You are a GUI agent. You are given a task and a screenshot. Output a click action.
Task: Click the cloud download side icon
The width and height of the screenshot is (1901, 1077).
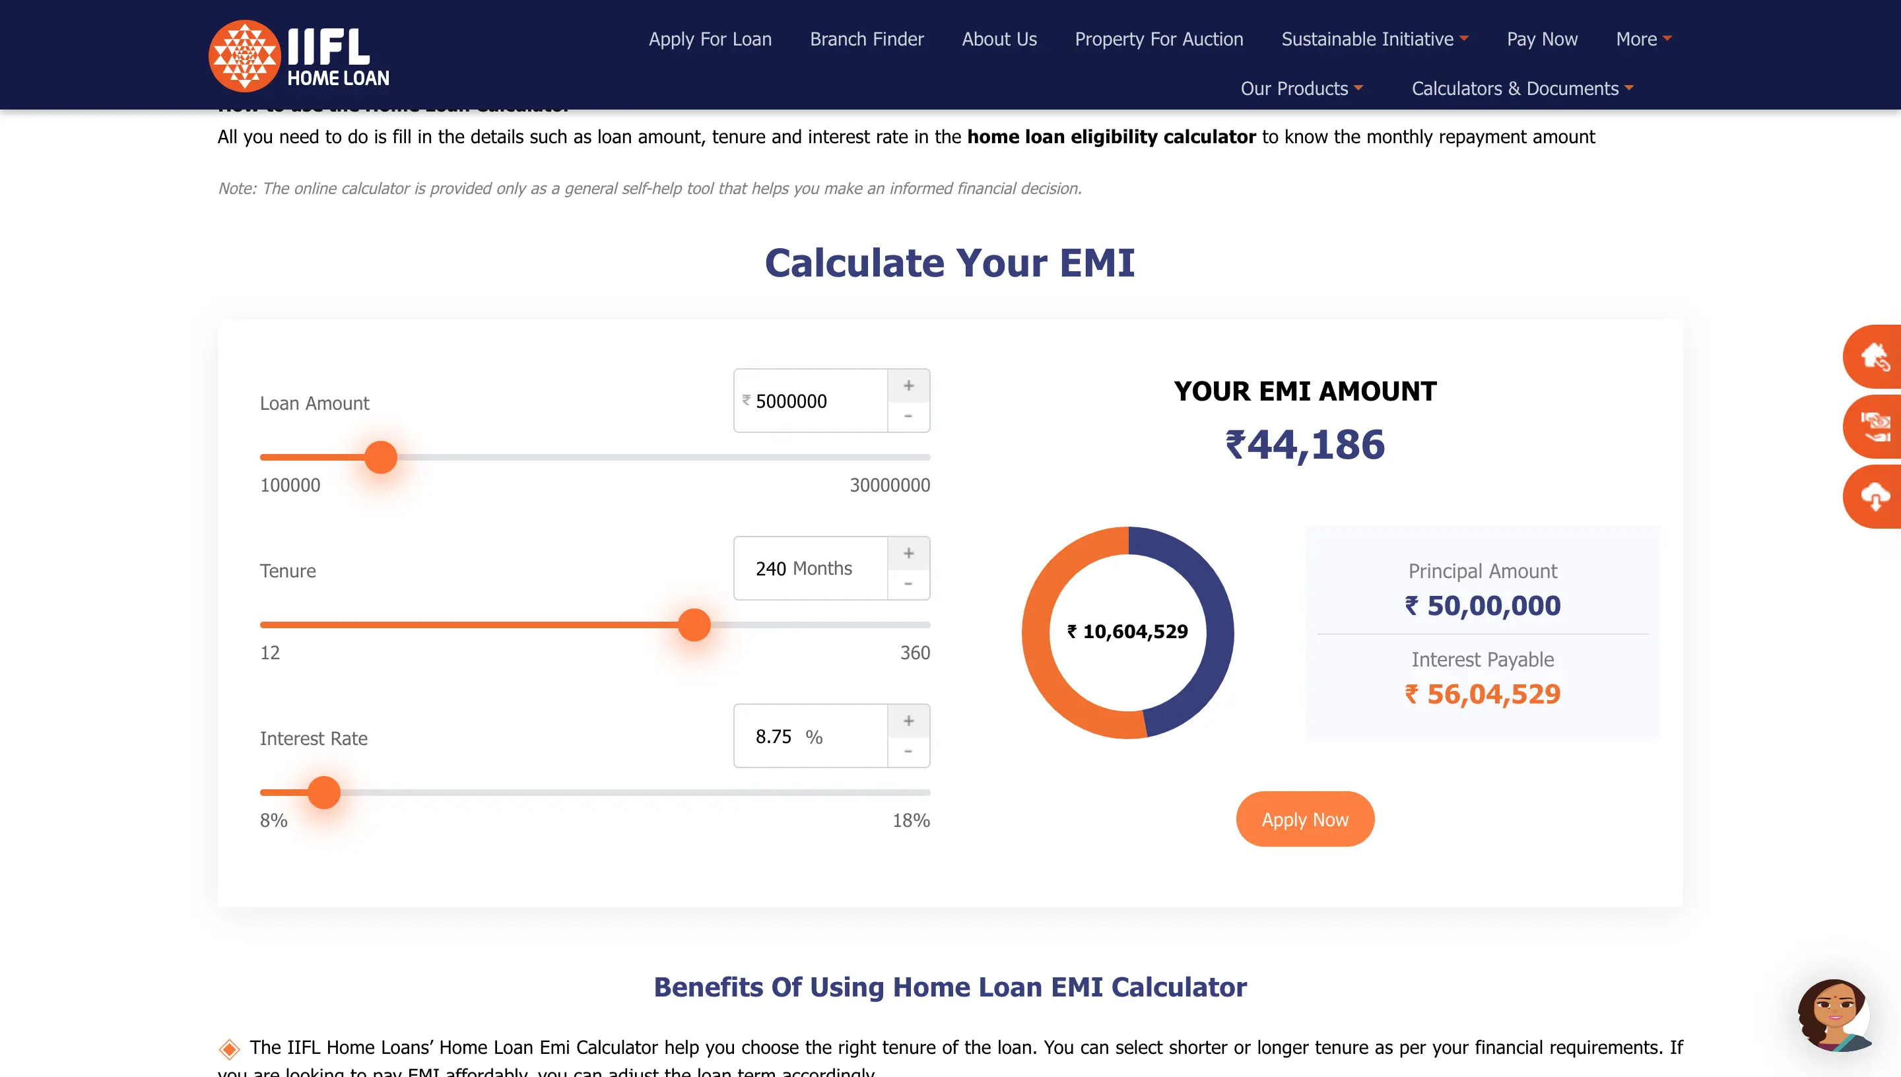coord(1875,496)
